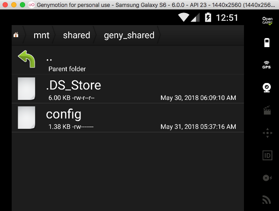
Task: Tap the Wi-Fi status icon in the status bar
Action: [184, 17]
